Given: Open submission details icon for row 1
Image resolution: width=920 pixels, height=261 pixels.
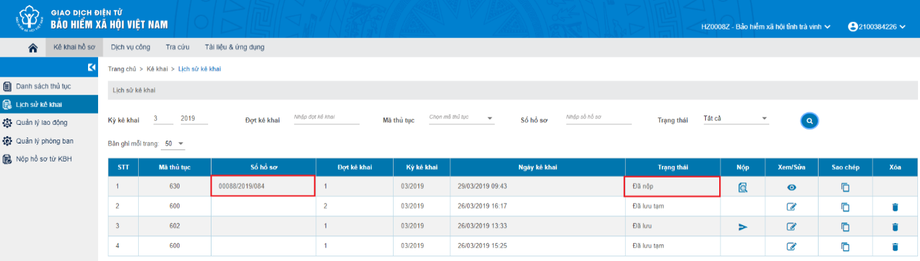Looking at the screenshot, I should [x=743, y=188].
